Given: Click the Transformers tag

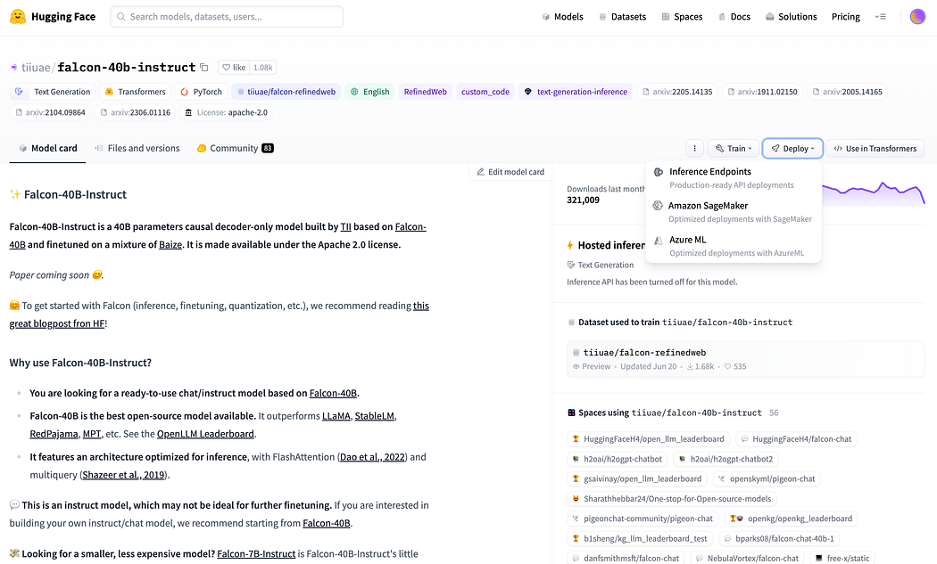Looking at the screenshot, I should pos(135,92).
